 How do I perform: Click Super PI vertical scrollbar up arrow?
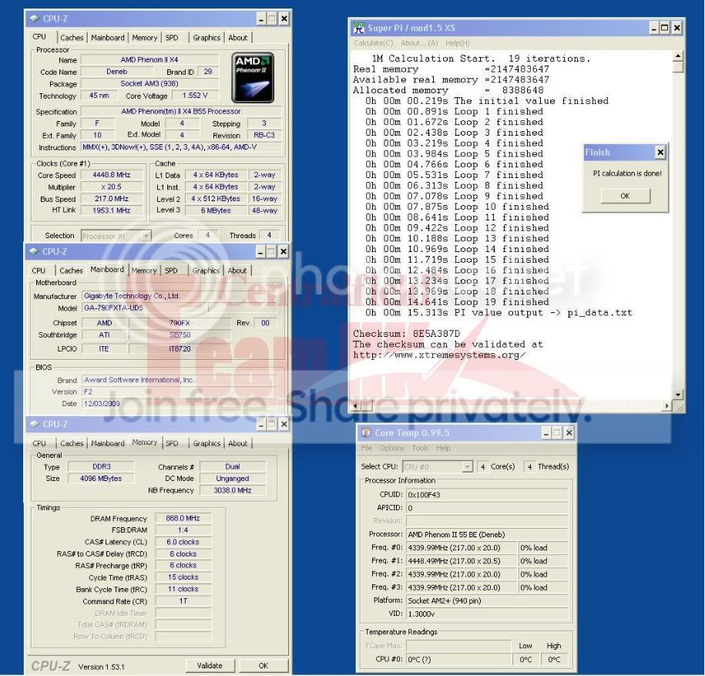click(678, 57)
